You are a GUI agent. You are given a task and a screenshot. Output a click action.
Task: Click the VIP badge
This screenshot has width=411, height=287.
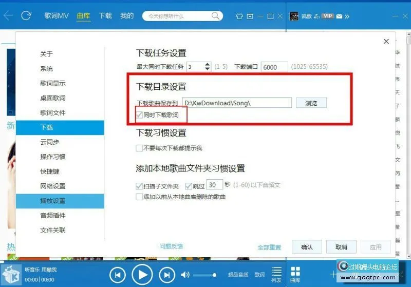[327, 16]
